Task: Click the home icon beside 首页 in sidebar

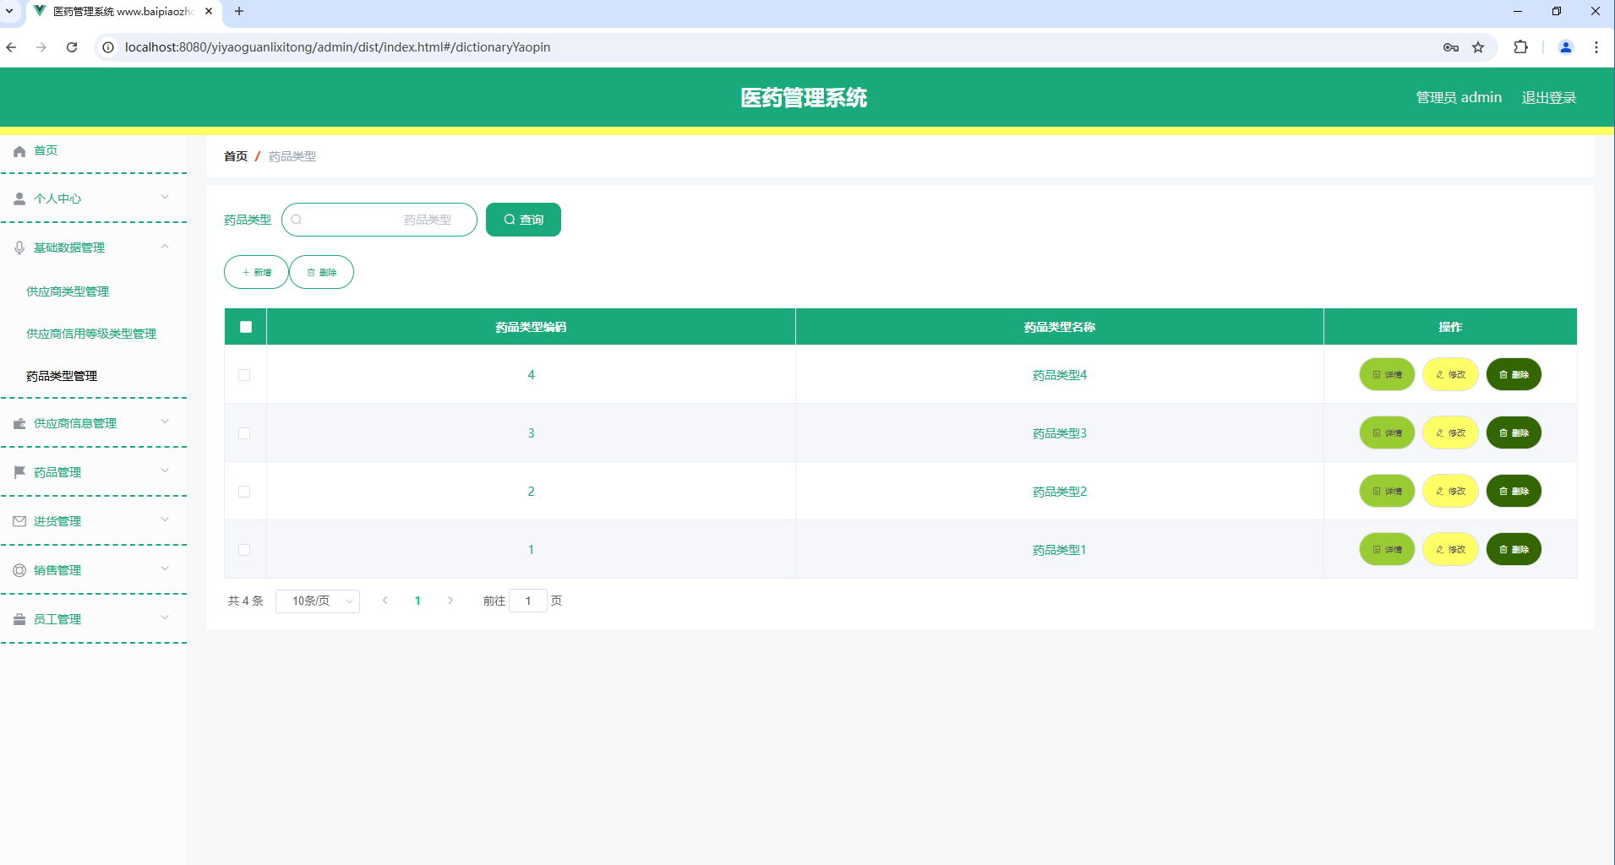Action: [19, 150]
